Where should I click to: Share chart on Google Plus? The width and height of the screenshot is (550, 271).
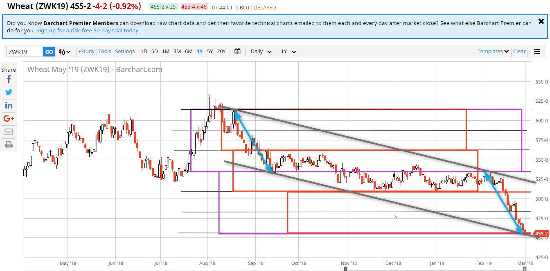tap(9, 119)
